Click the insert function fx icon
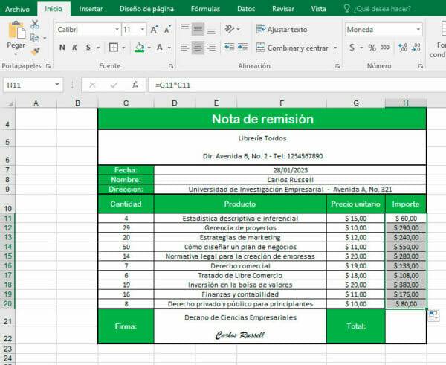446x365 pixels. coord(135,85)
